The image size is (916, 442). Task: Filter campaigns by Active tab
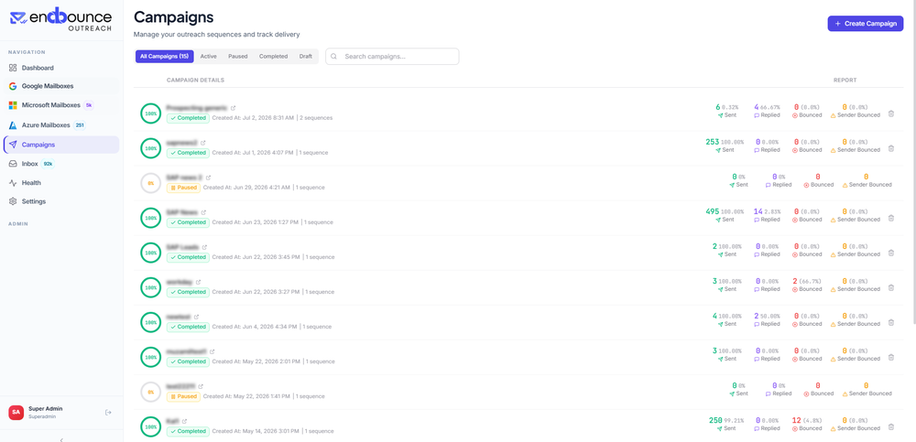(x=209, y=57)
